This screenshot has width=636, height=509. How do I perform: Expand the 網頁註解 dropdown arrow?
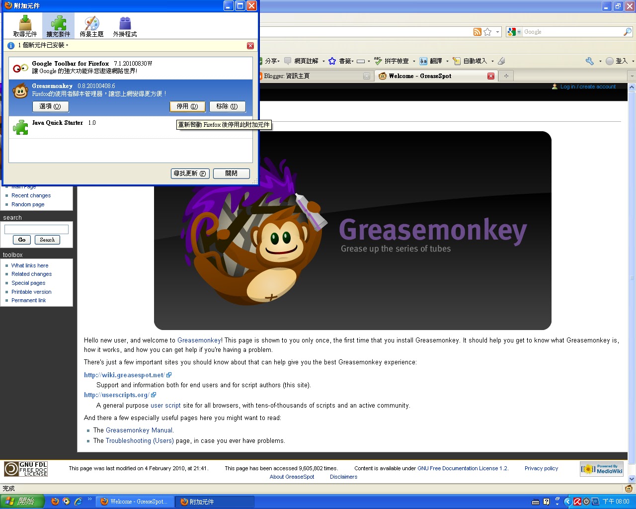(x=323, y=62)
